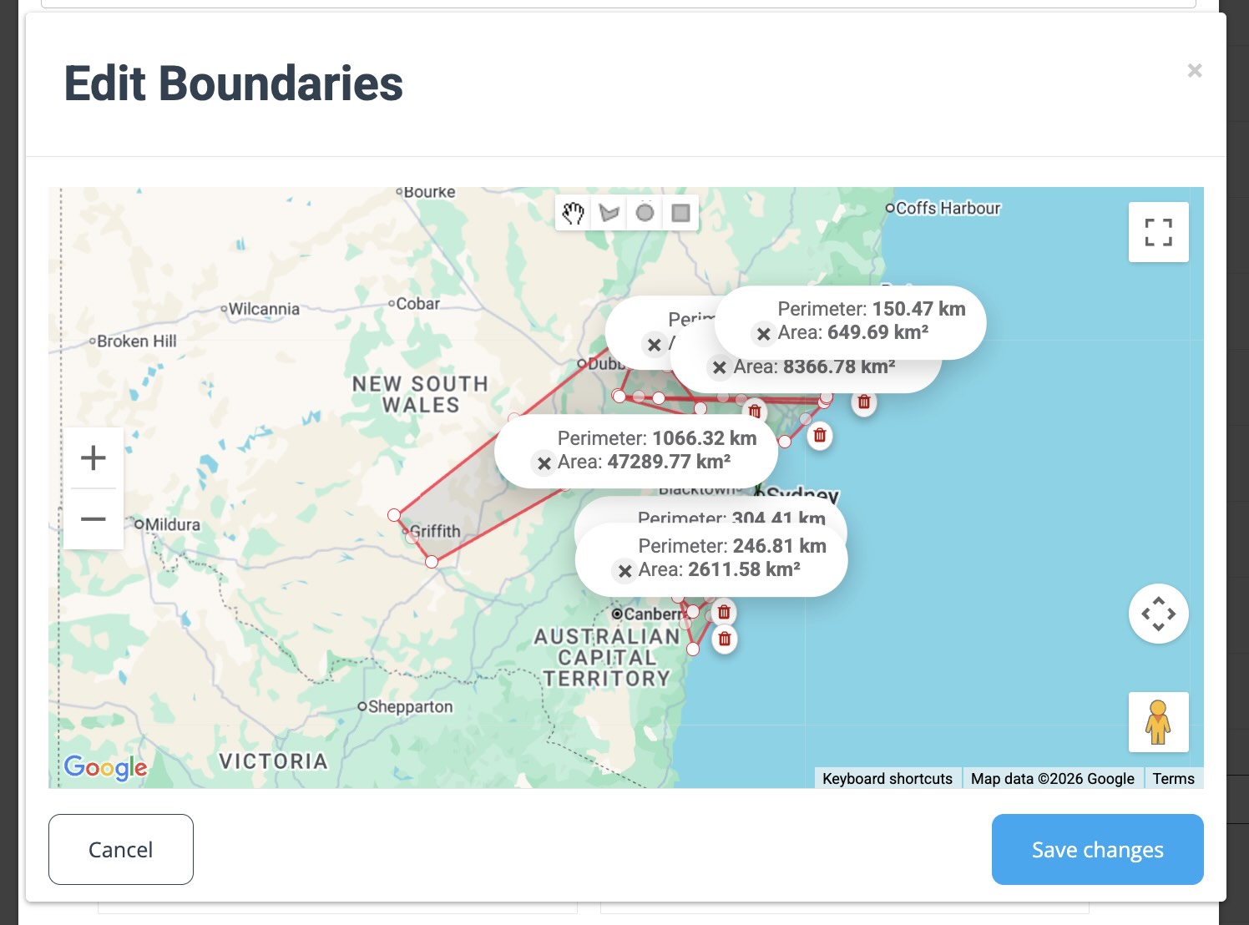The height and width of the screenshot is (925, 1249).
Task: Zoom out on the map
Action: (94, 519)
